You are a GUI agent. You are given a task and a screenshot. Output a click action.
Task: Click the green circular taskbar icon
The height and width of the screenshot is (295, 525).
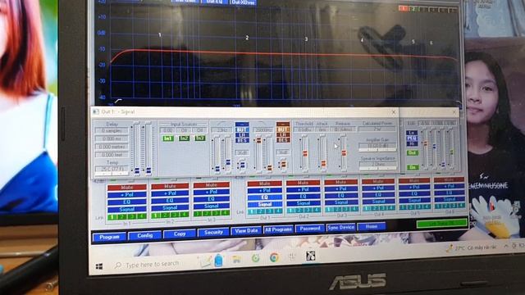click(x=255, y=258)
